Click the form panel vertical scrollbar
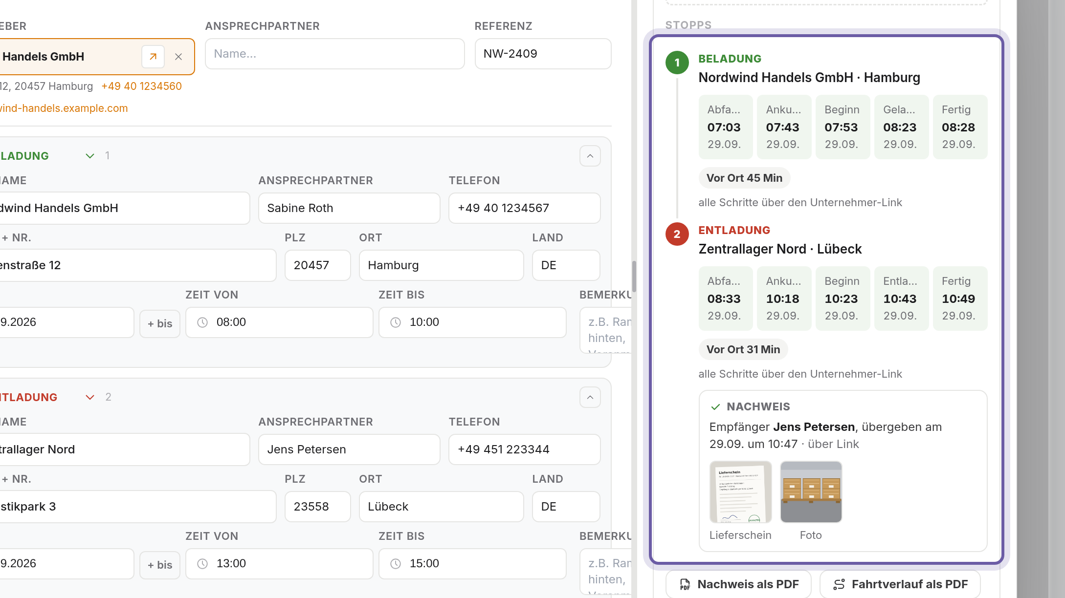1065x598 pixels. pyautogui.click(x=634, y=276)
